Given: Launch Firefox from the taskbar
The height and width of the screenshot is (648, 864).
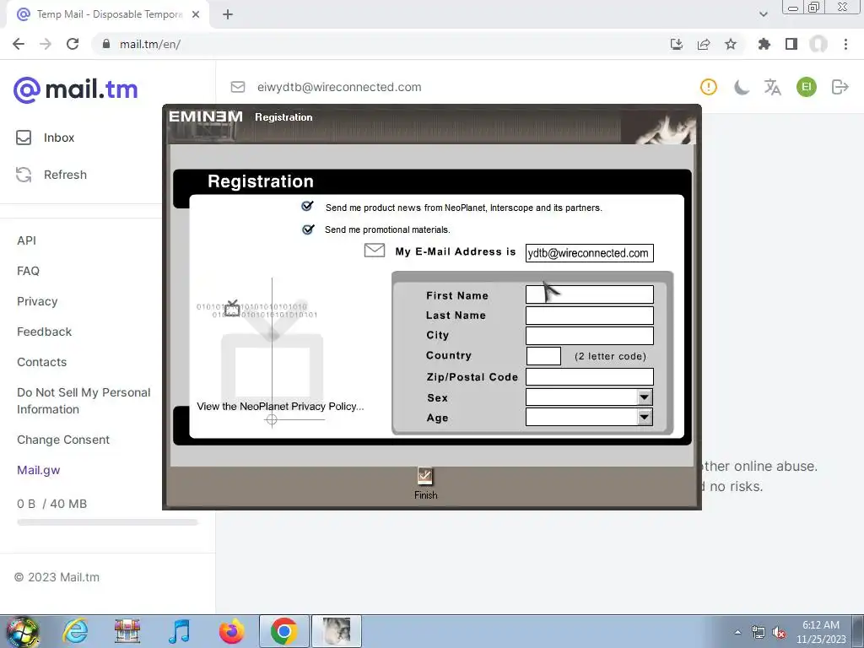Looking at the screenshot, I should coord(231,631).
